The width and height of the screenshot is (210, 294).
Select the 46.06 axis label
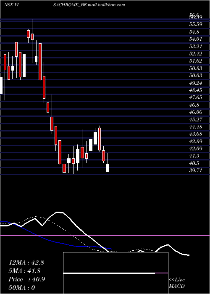(x=196, y=112)
